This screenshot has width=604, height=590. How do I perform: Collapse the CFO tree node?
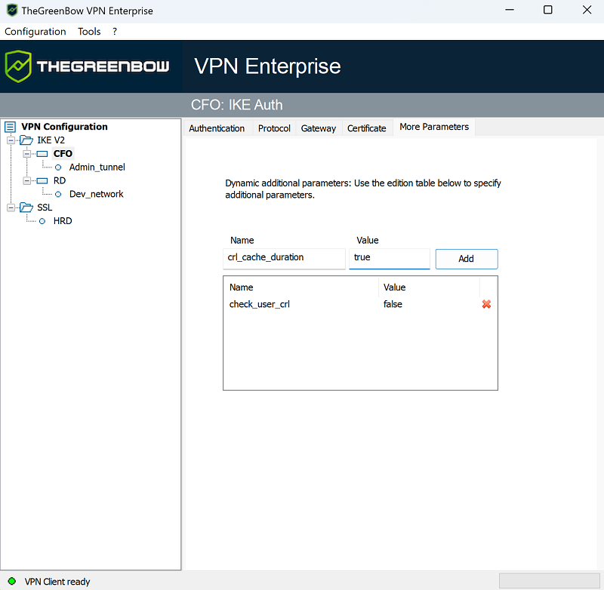click(x=27, y=154)
